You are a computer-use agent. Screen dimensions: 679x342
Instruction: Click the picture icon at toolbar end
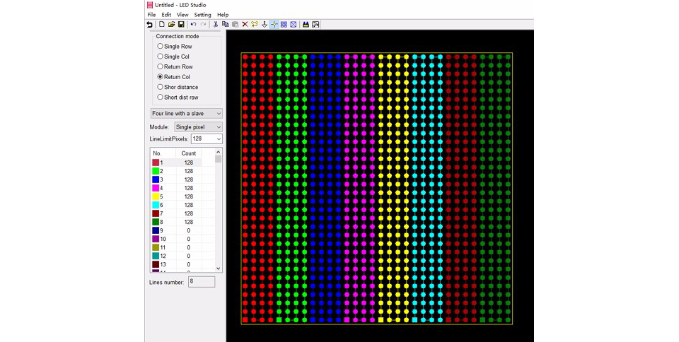coord(315,25)
